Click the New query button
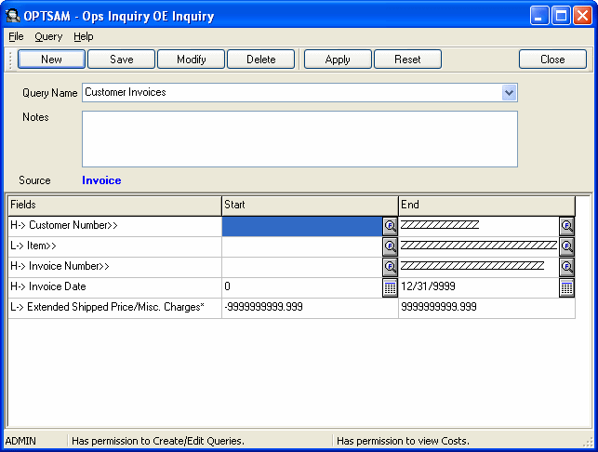The height and width of the screenshot is (452, 598). (x=51, y=60)
